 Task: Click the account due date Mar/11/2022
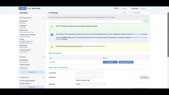click(24, 52)
